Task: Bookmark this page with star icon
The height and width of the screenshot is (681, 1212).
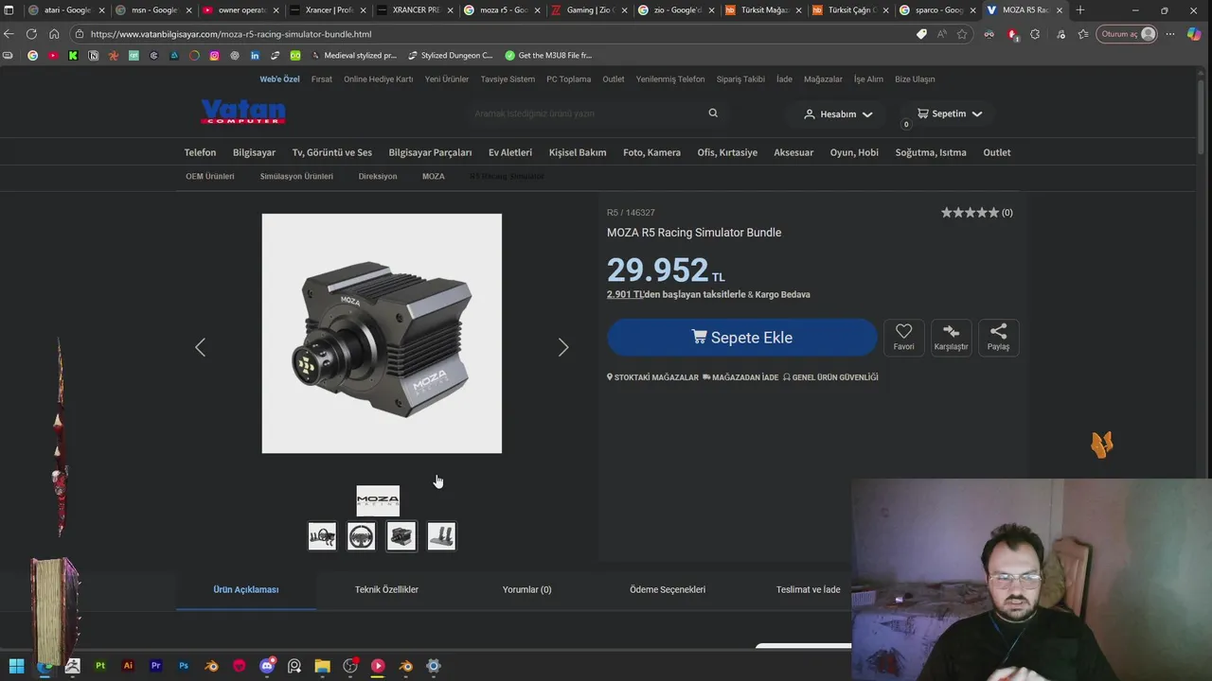Action: tap(962, 34)
